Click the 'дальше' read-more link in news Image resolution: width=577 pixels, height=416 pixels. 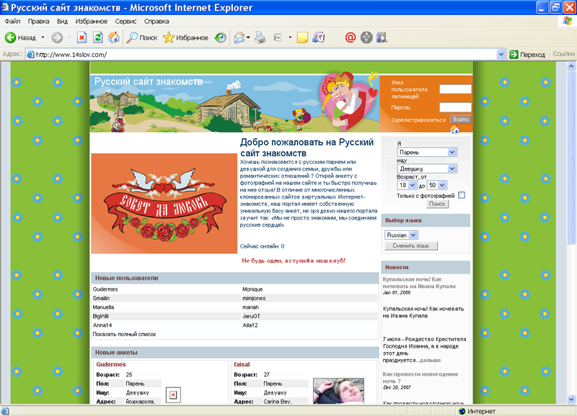point(430,360)
